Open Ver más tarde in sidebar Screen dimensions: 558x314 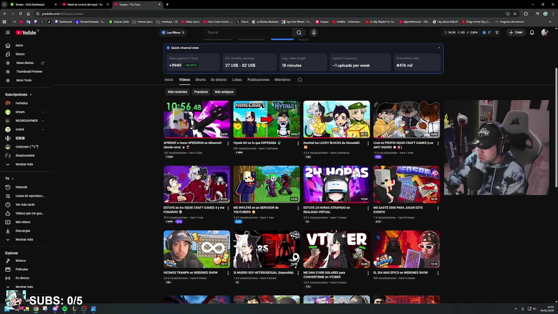(x=25, y=205)
